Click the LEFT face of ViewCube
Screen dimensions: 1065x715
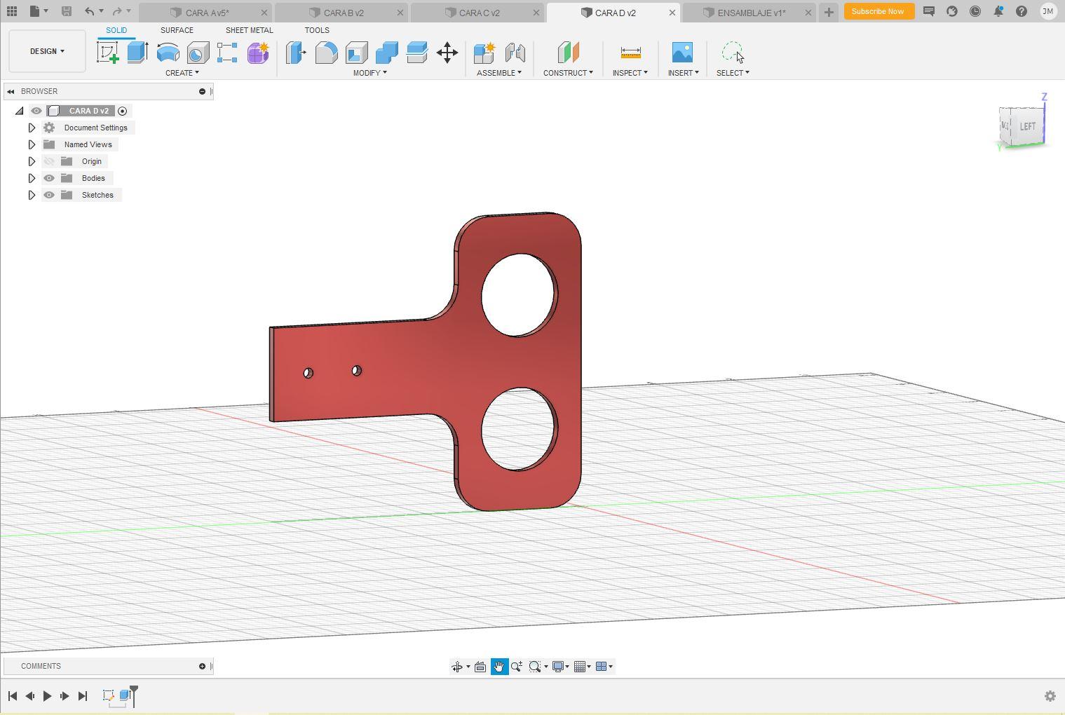(x=1027, y=127)
